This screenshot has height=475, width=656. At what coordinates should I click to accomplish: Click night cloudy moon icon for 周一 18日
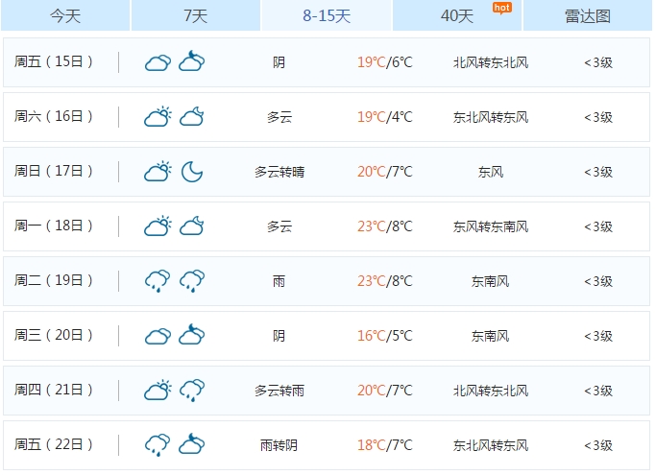tap(191, 226)
